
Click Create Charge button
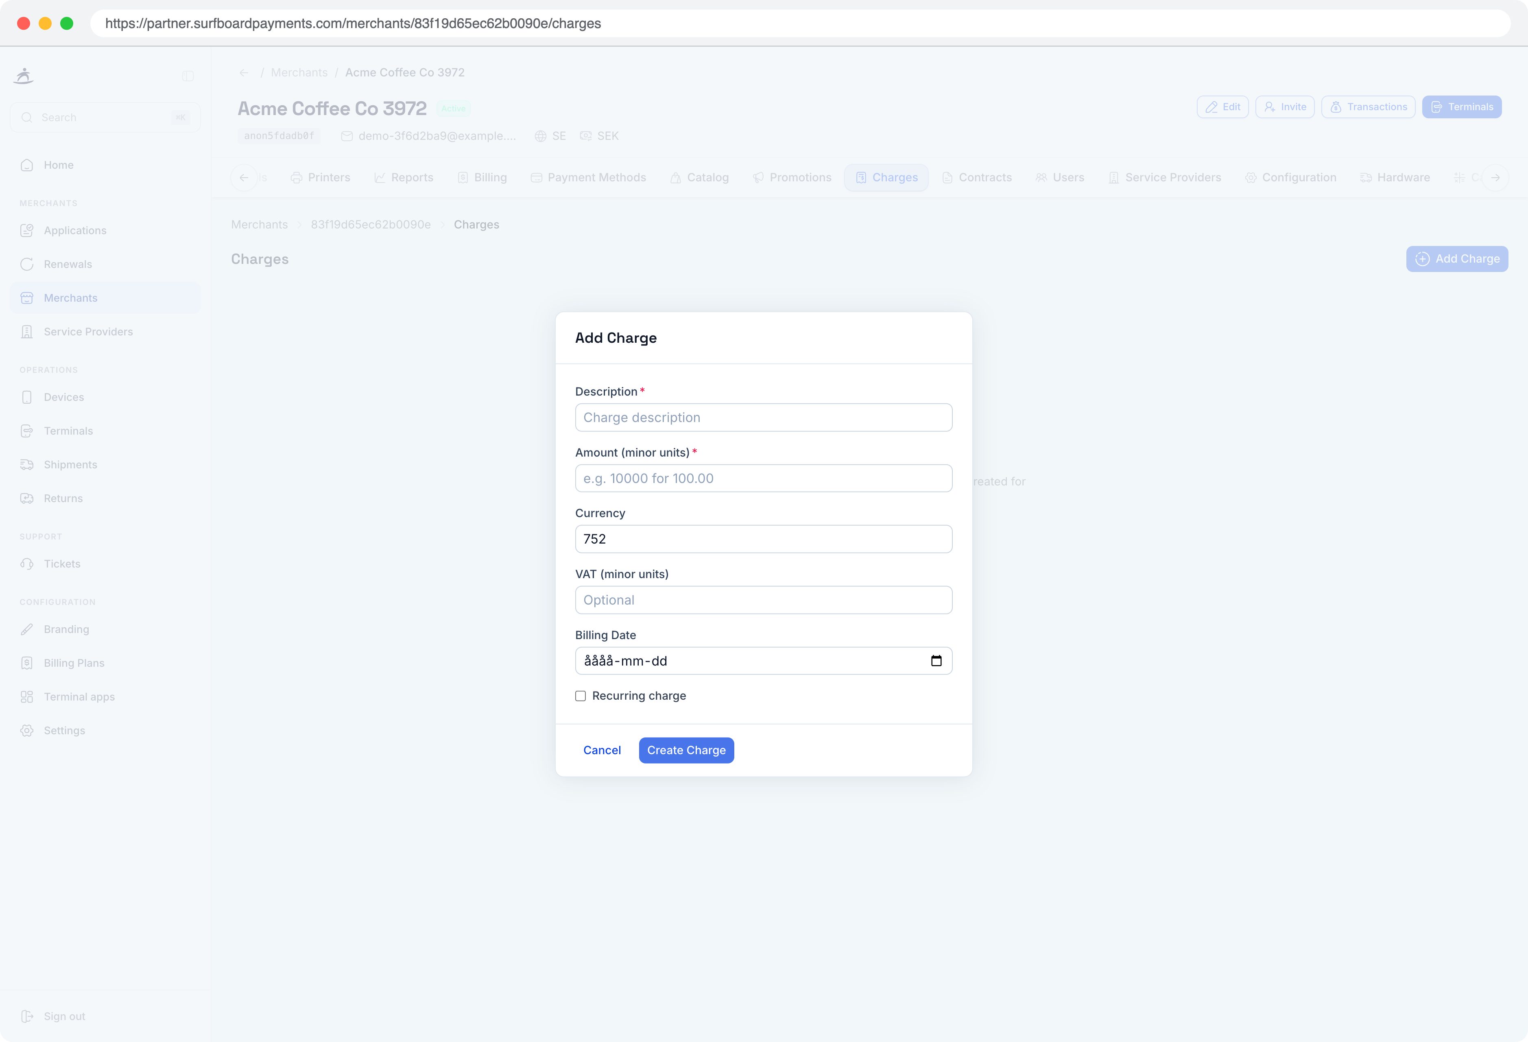coord(686,750)
